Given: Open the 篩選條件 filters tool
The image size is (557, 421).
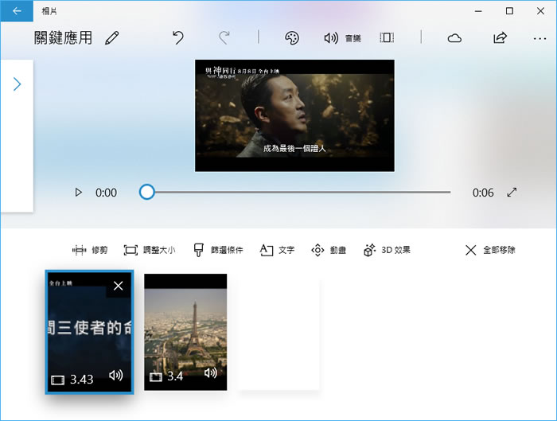Looking at the screenshot, I should click(x=218, y=250).
